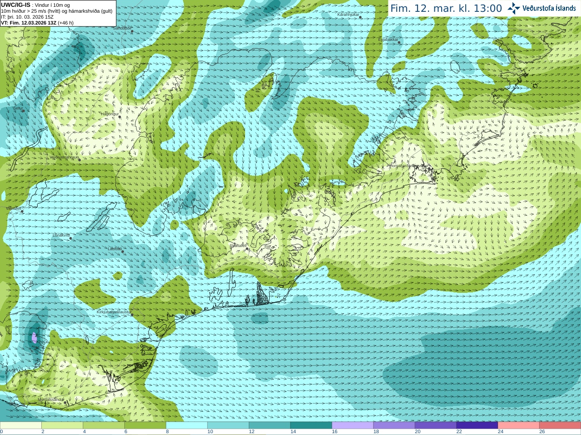Pick the 16–18 m/s lavender legend swatch
This screenshot has width=581, height=435.
point(353,425)
